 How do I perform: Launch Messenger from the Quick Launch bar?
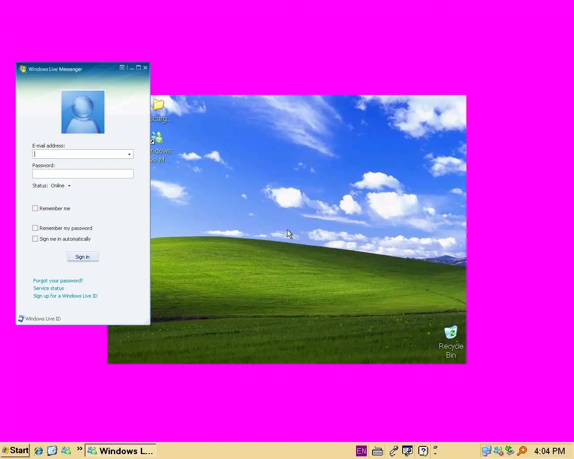[x=66, y=450]
